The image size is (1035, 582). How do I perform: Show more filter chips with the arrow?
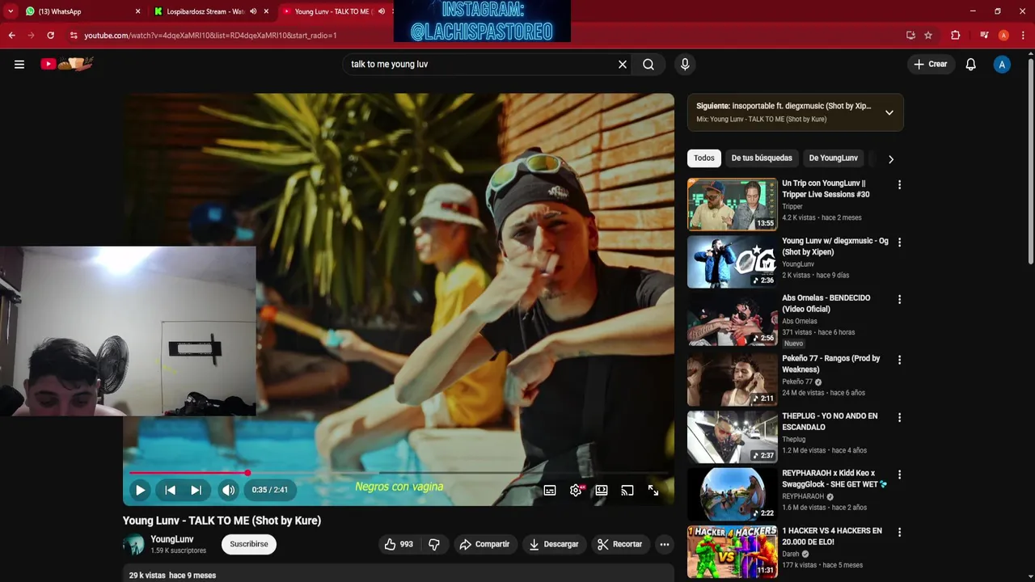click(x=891, y=159)
